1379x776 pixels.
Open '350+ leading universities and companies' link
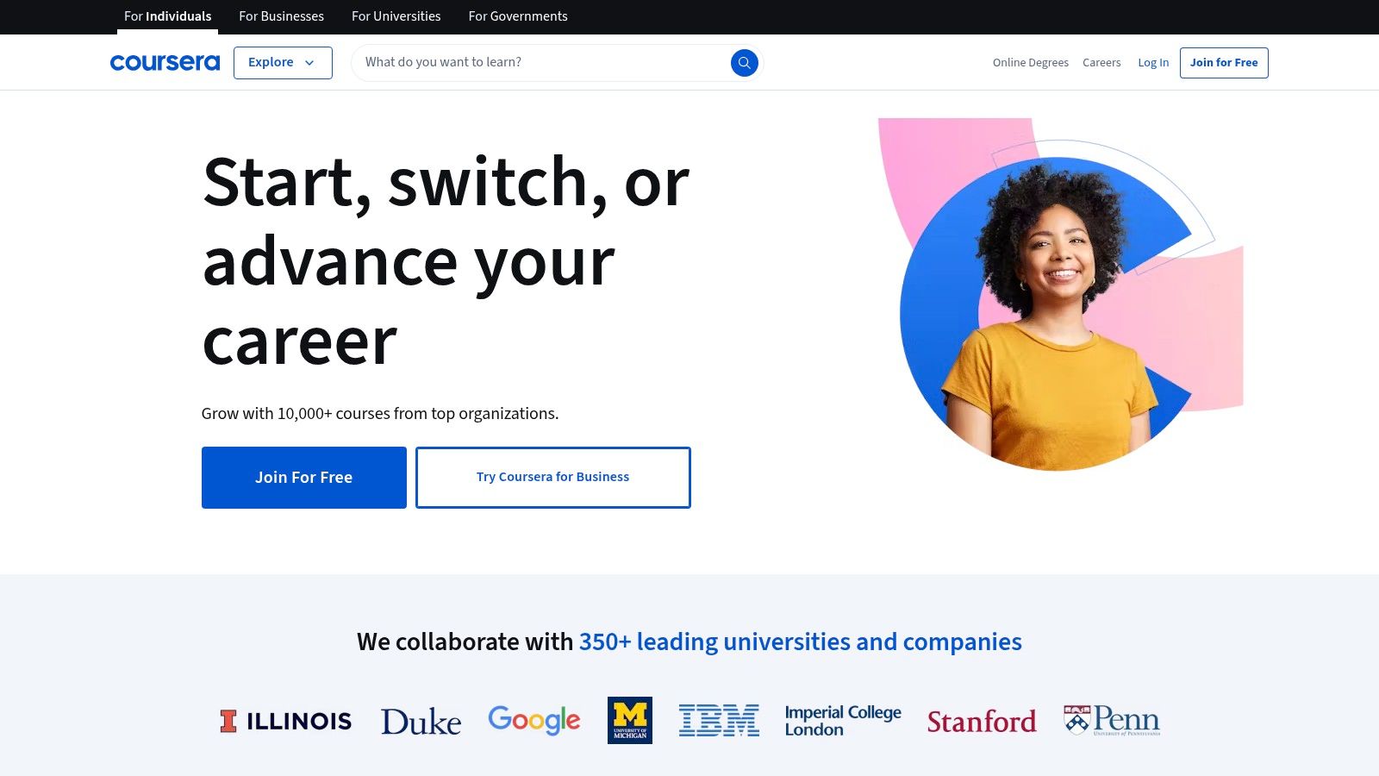click(800, 642)
